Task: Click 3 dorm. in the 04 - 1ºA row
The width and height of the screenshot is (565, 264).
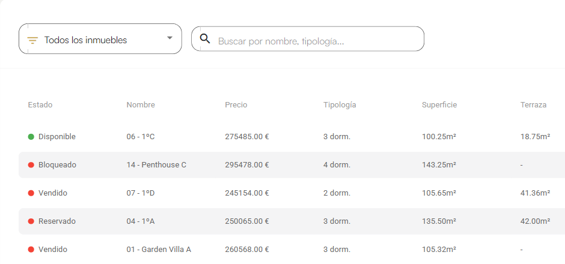Action: click(337, 221)
